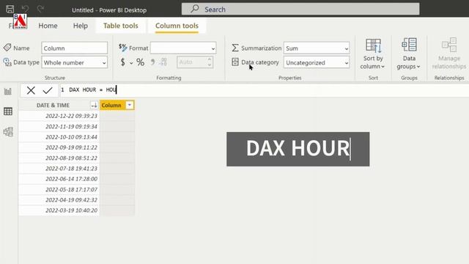Click in the title bar Search box
This screenshot has height=264, width=469.
(x=300, y=9)
